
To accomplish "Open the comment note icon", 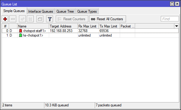I will [40, 19].
